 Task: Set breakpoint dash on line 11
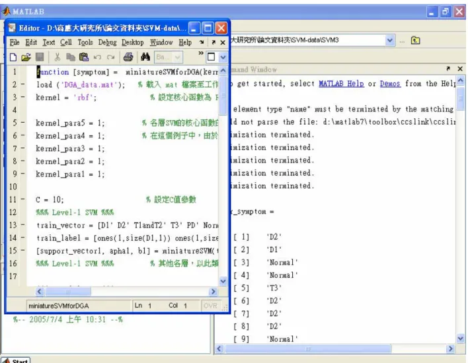point(22,199)
